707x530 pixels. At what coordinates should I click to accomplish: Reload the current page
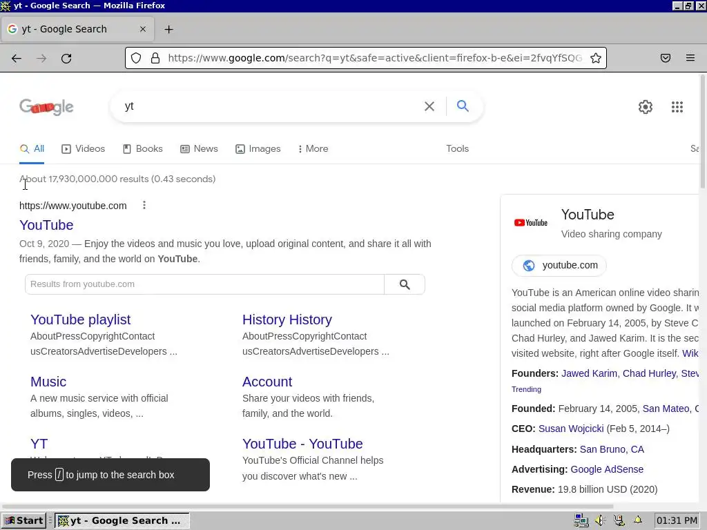click(66, 58)
